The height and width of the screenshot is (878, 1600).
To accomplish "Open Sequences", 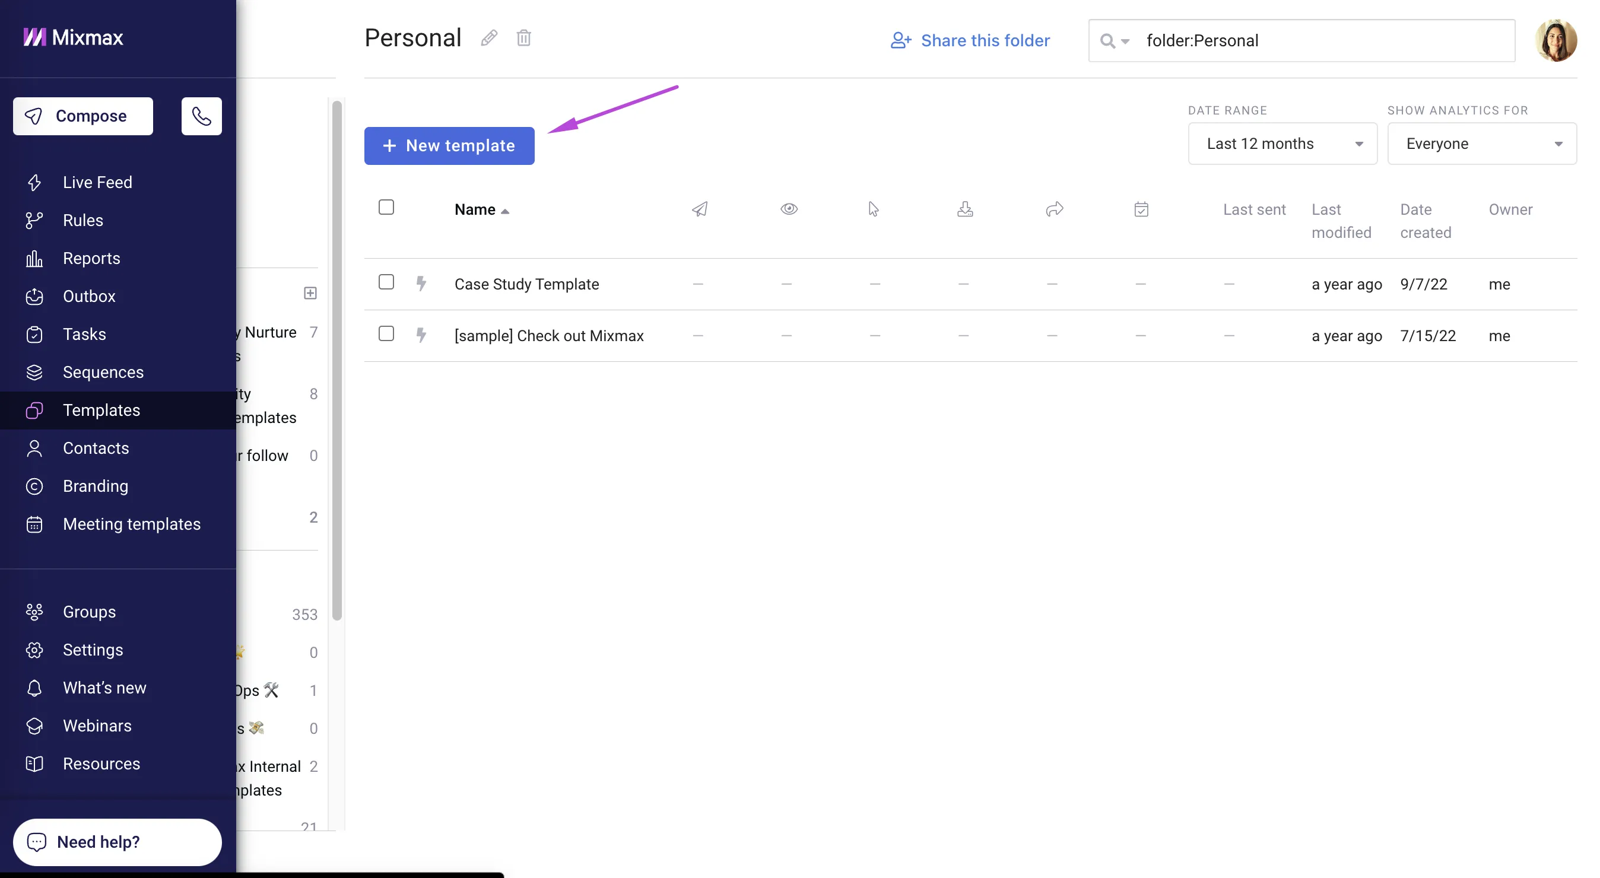I will pyautogui.click(x=103, y=372).
